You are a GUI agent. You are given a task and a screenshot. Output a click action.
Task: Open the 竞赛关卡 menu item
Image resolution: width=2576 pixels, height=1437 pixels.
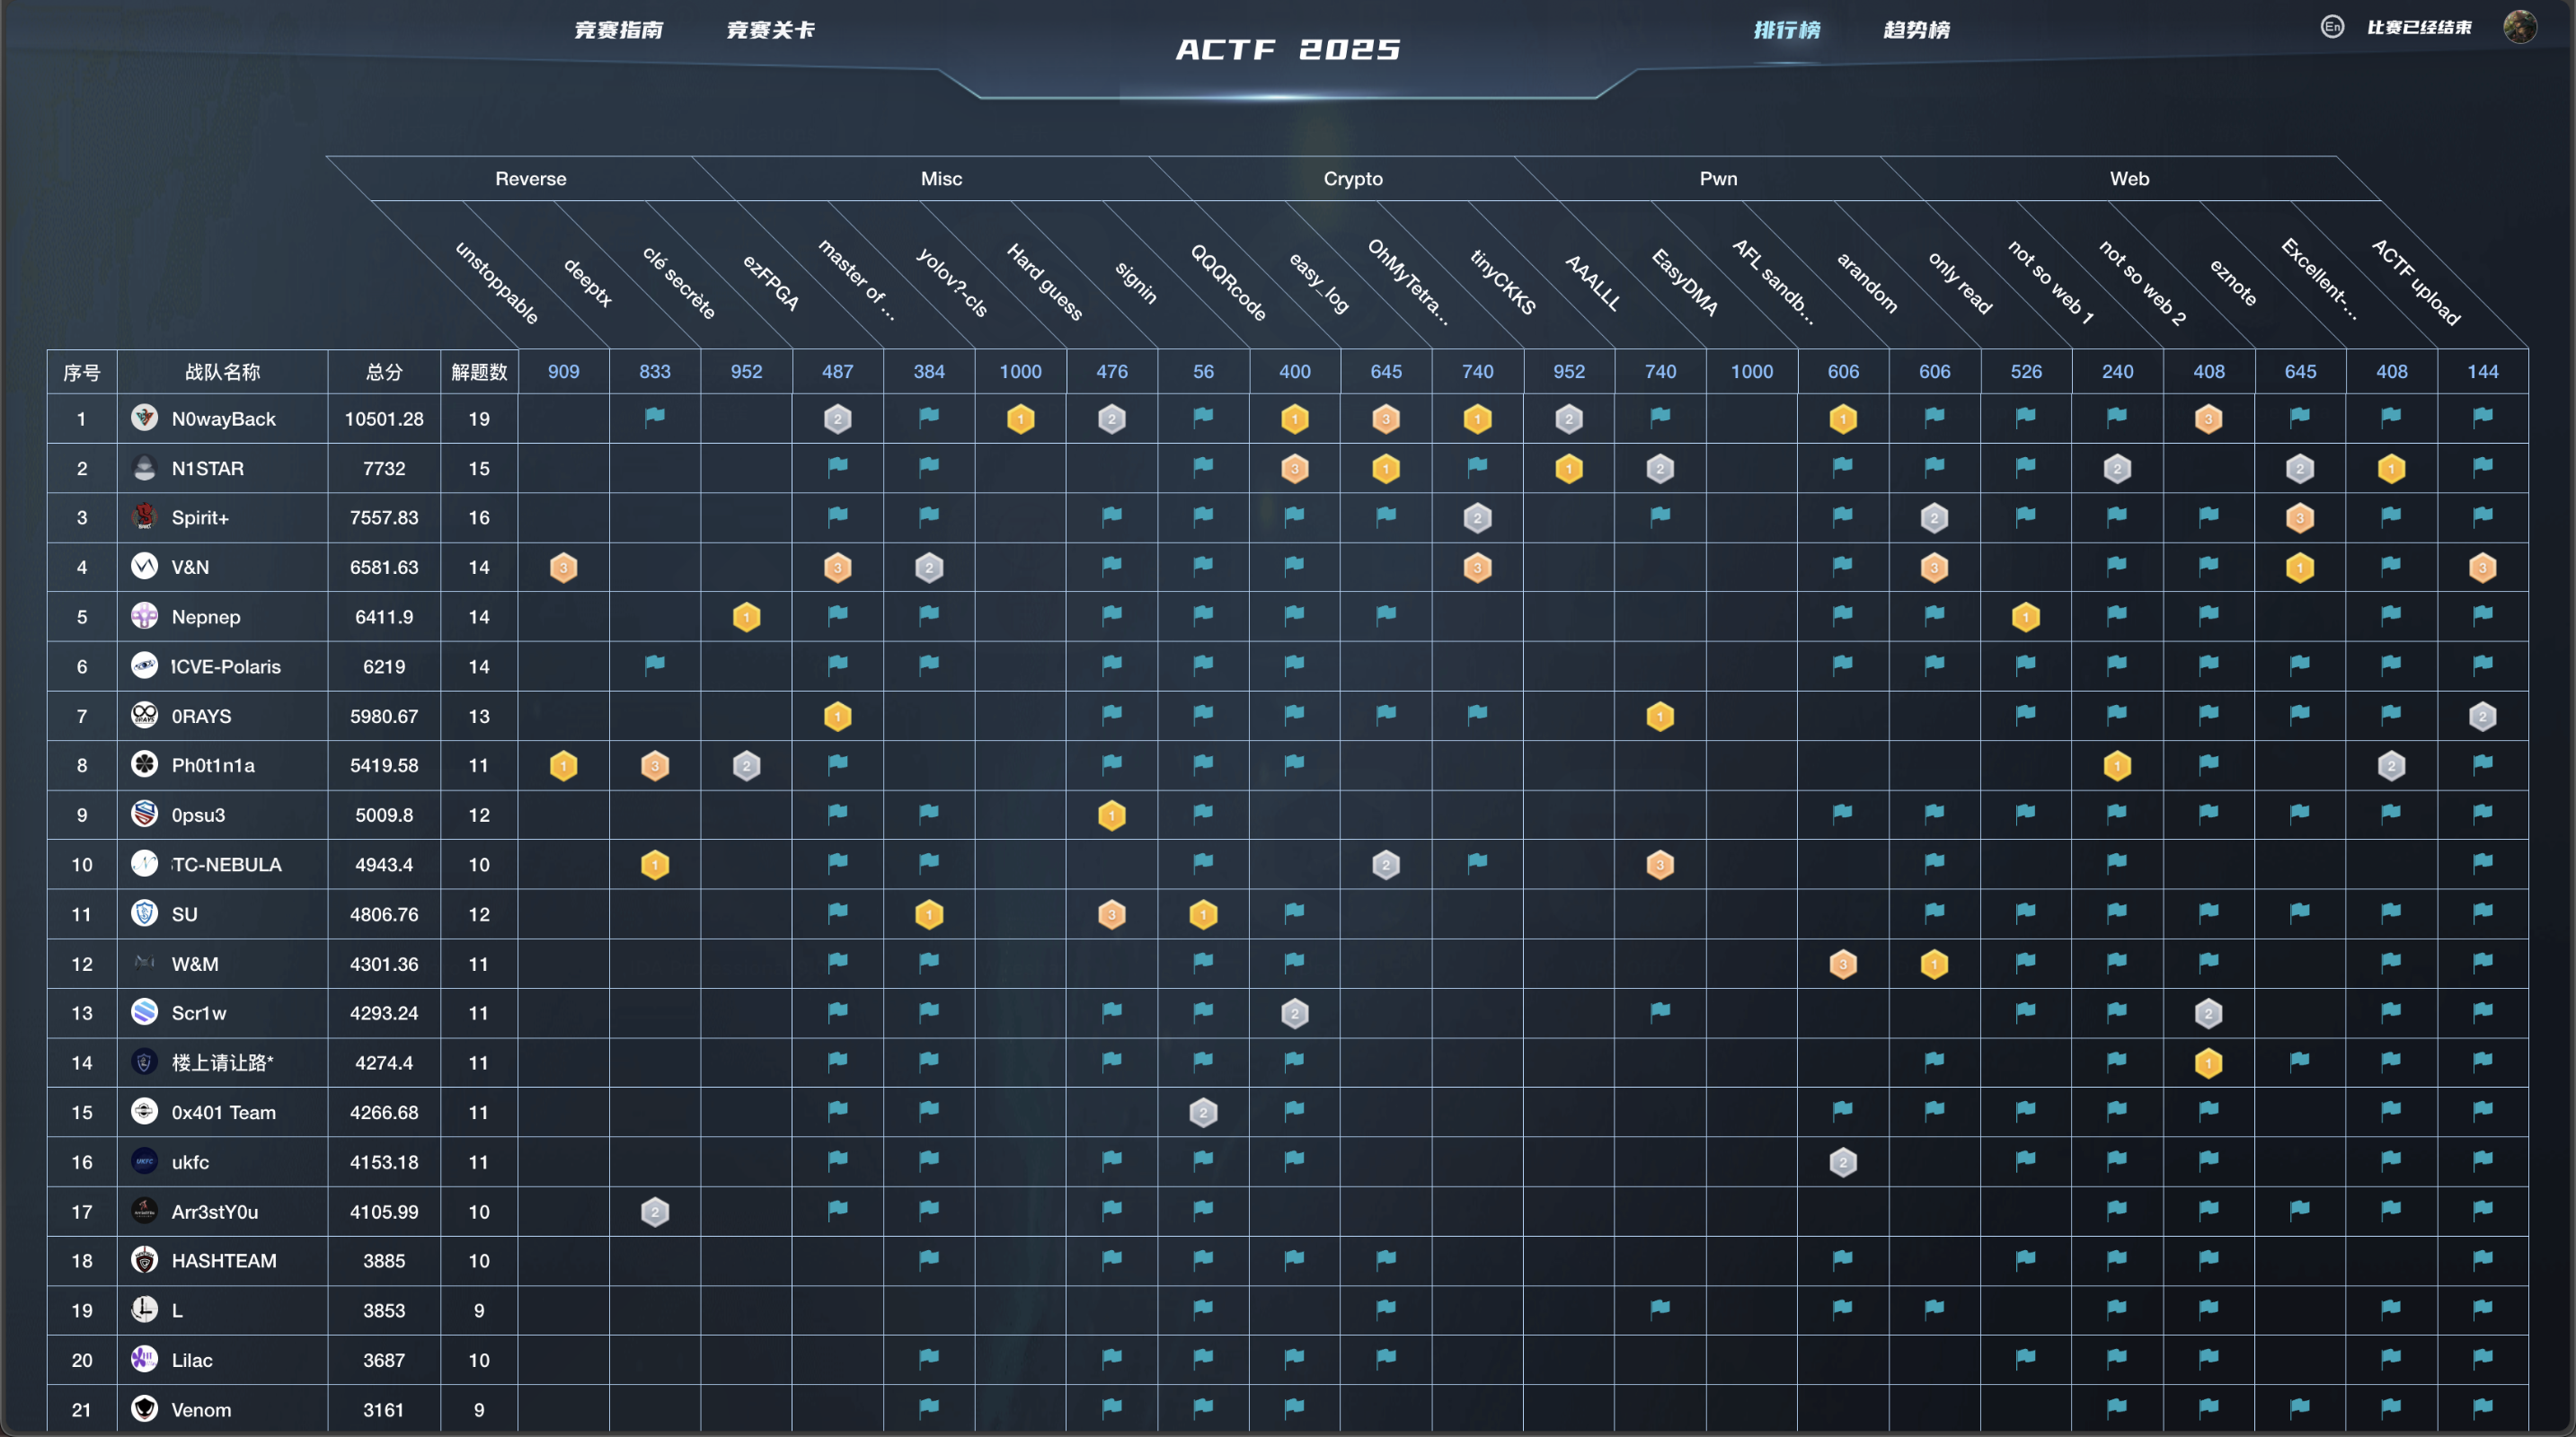[770, 30]
